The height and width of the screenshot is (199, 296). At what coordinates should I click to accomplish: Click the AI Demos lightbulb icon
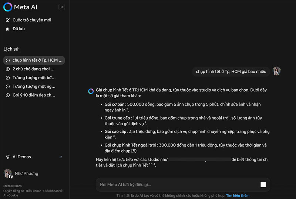(x=7, y=157)
